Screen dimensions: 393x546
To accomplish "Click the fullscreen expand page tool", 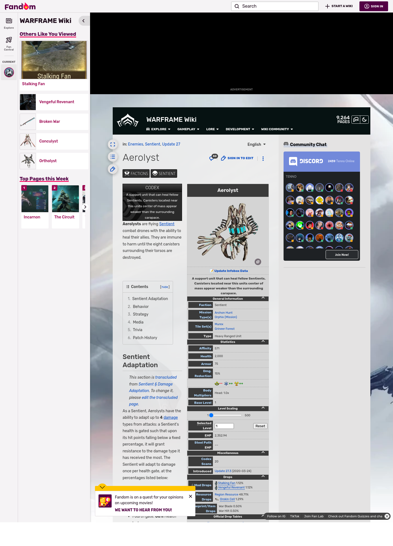I will pyautogui.click(x=113, y=144).
